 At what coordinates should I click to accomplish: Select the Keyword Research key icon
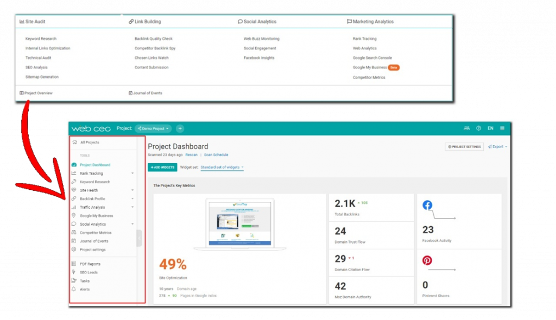tap(74, 182)
